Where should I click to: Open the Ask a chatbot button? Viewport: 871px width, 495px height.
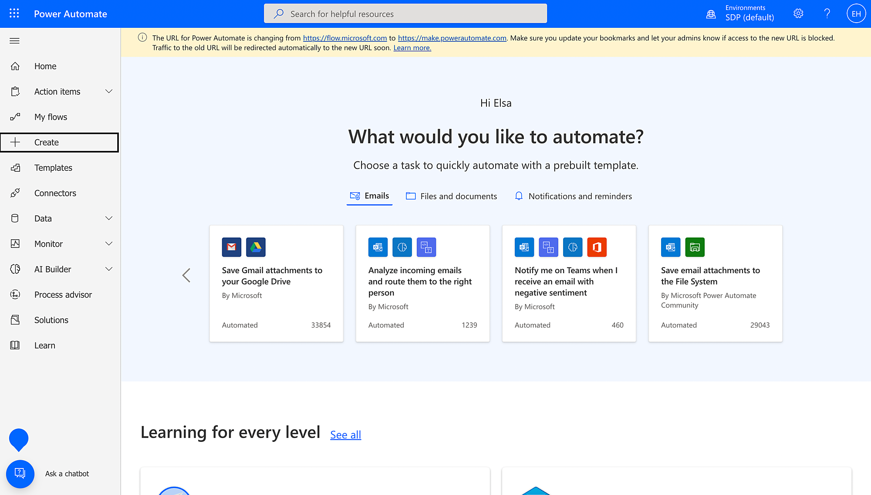coord(20,474)
